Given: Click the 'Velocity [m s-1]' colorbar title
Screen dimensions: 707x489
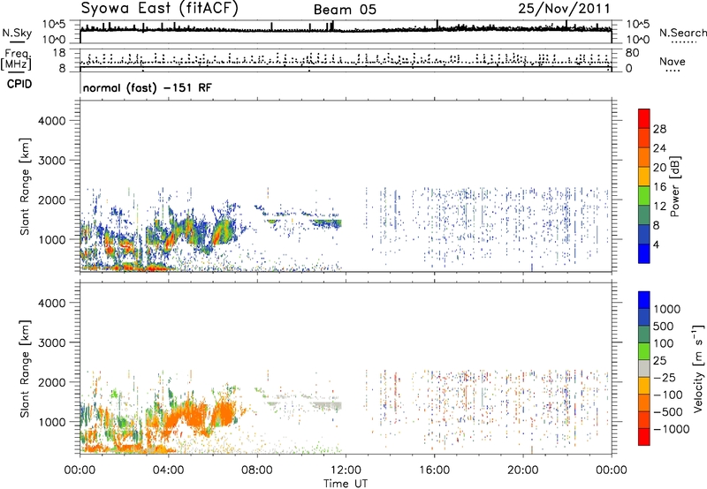Looking at the screenshot, I should pyautogui.click(x=698, y=368).
